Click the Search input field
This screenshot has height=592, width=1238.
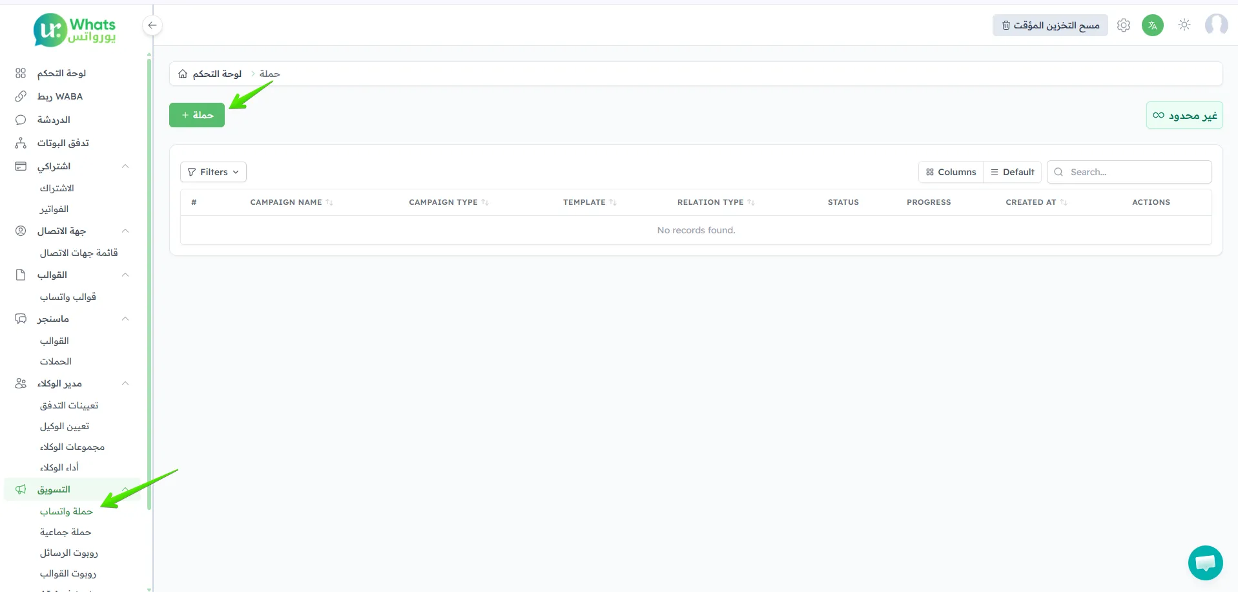1129,172
